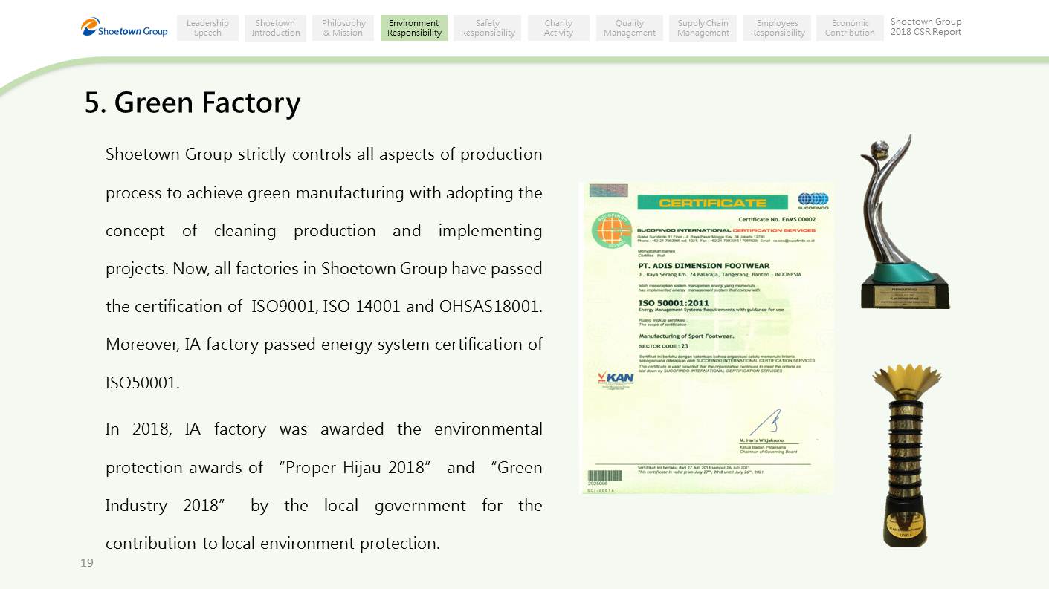
Task: Switch to the Economic Contribution tab
Action: pyautogui.click(x=850, y=28)
